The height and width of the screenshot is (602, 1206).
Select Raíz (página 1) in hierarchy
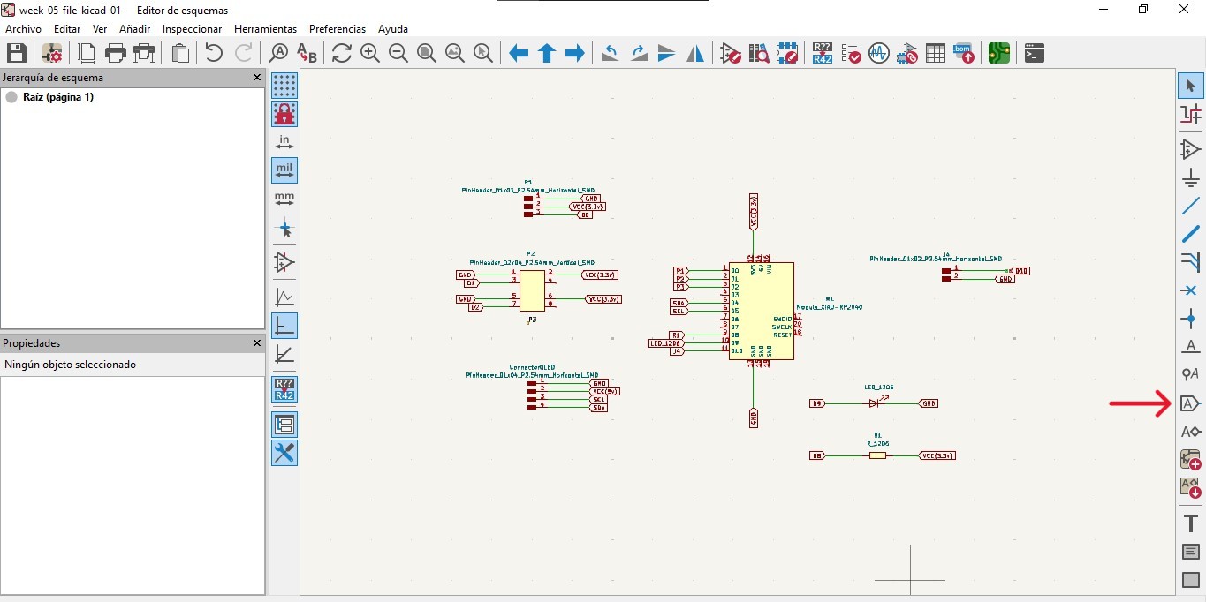pyautogui.click(x=57, y=97)
